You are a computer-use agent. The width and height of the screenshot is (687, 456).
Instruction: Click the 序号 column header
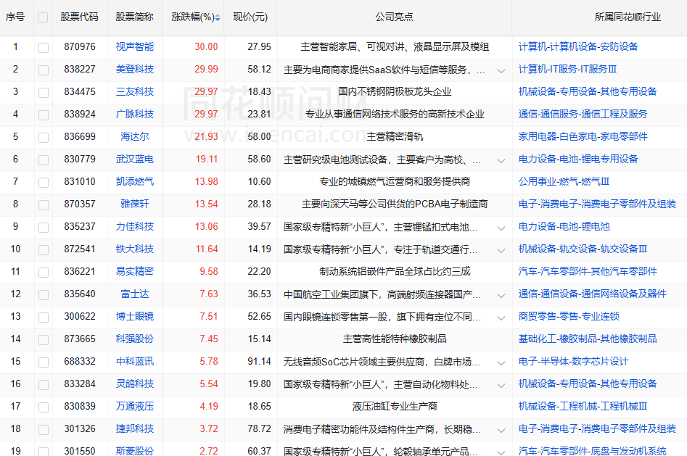point(15,17)
